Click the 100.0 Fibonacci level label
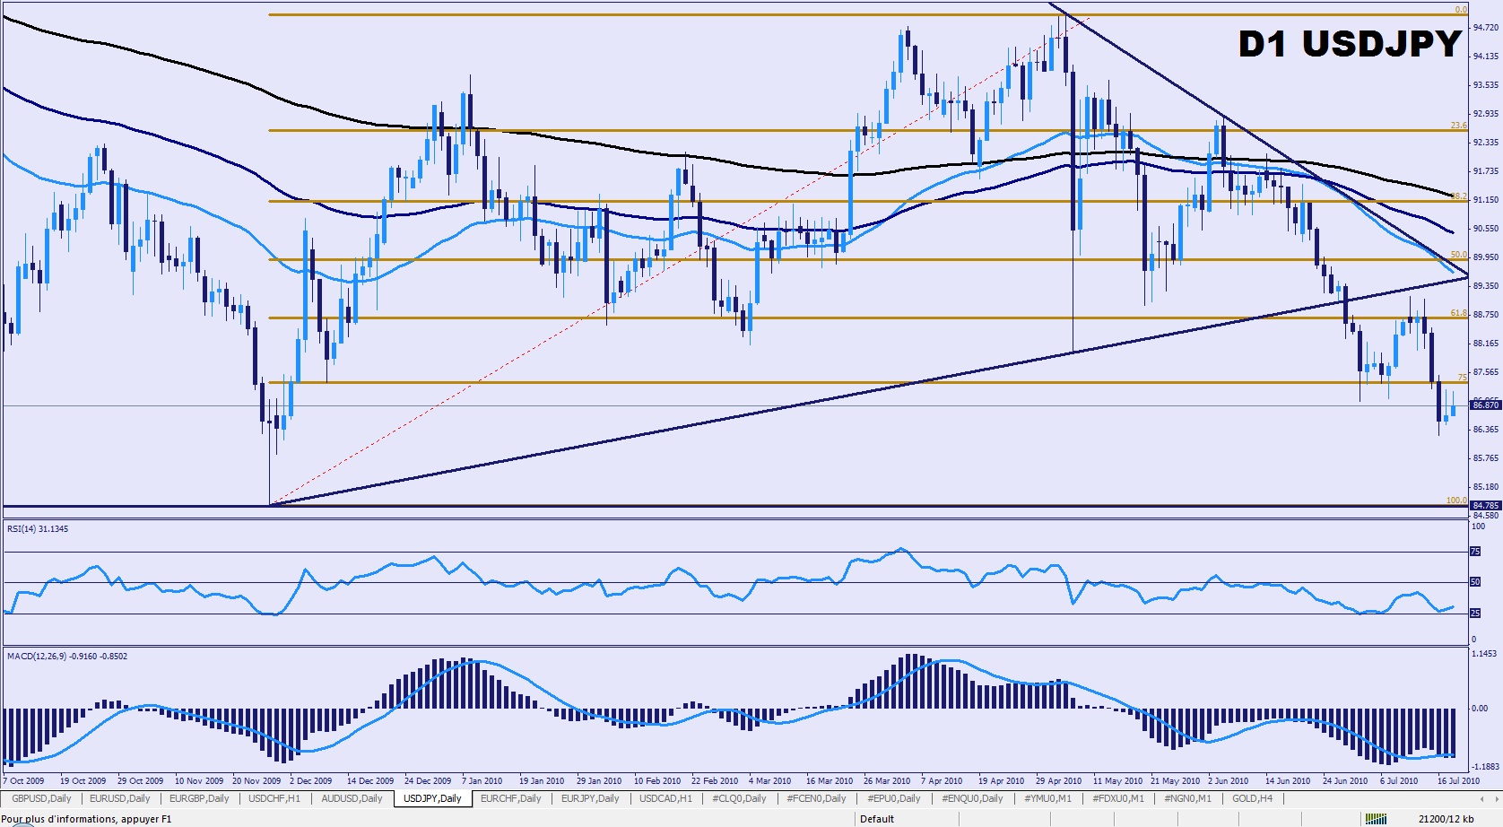The width and height of the screenshot is (1503, 827). click(x=1456, y=501)
